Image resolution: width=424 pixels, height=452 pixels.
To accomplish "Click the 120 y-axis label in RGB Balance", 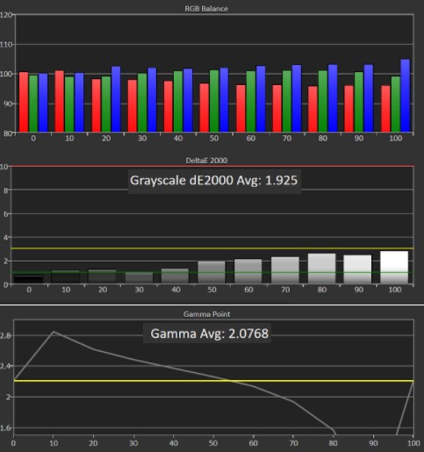I will (6, 15).
